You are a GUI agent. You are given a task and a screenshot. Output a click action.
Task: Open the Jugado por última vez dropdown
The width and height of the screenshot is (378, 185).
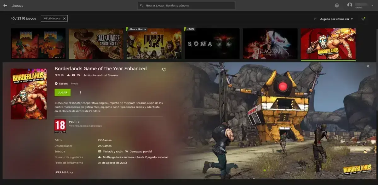(336, 19)
